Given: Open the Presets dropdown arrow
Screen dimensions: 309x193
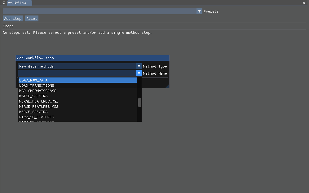Looking at the screenshot, I should [199, 11].
